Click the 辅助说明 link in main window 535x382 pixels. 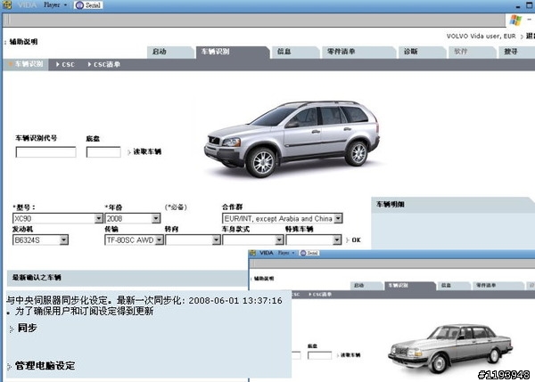pos(23,42)
